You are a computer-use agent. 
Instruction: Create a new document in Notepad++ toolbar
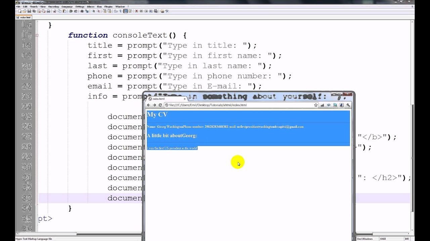pyautogui.click(x=20, y=11)
